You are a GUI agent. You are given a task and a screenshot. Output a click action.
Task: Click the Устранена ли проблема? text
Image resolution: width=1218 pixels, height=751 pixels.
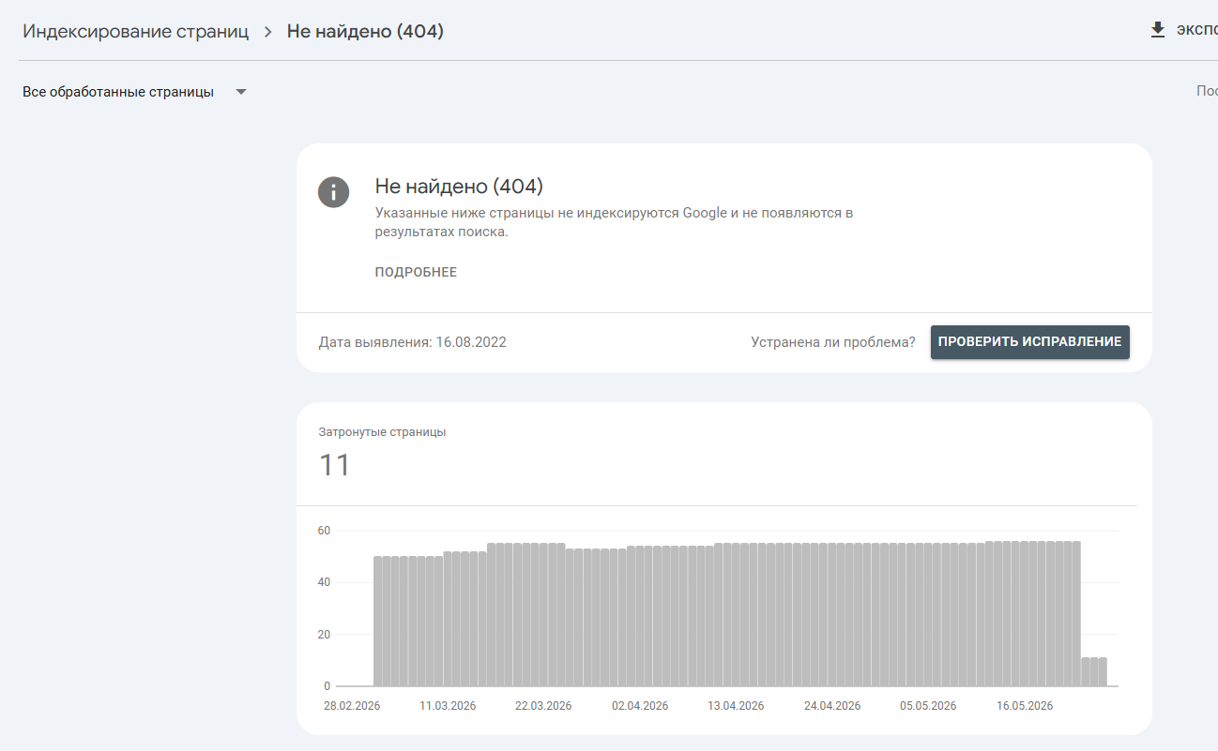tap(832, 342)
